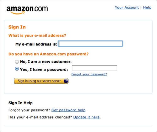Select the new customer radio button
Viewport: 157px width, 132px height.
tap(17, 62)
